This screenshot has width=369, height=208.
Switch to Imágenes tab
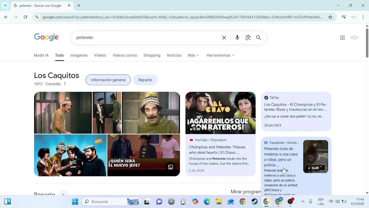coord(79,55)
